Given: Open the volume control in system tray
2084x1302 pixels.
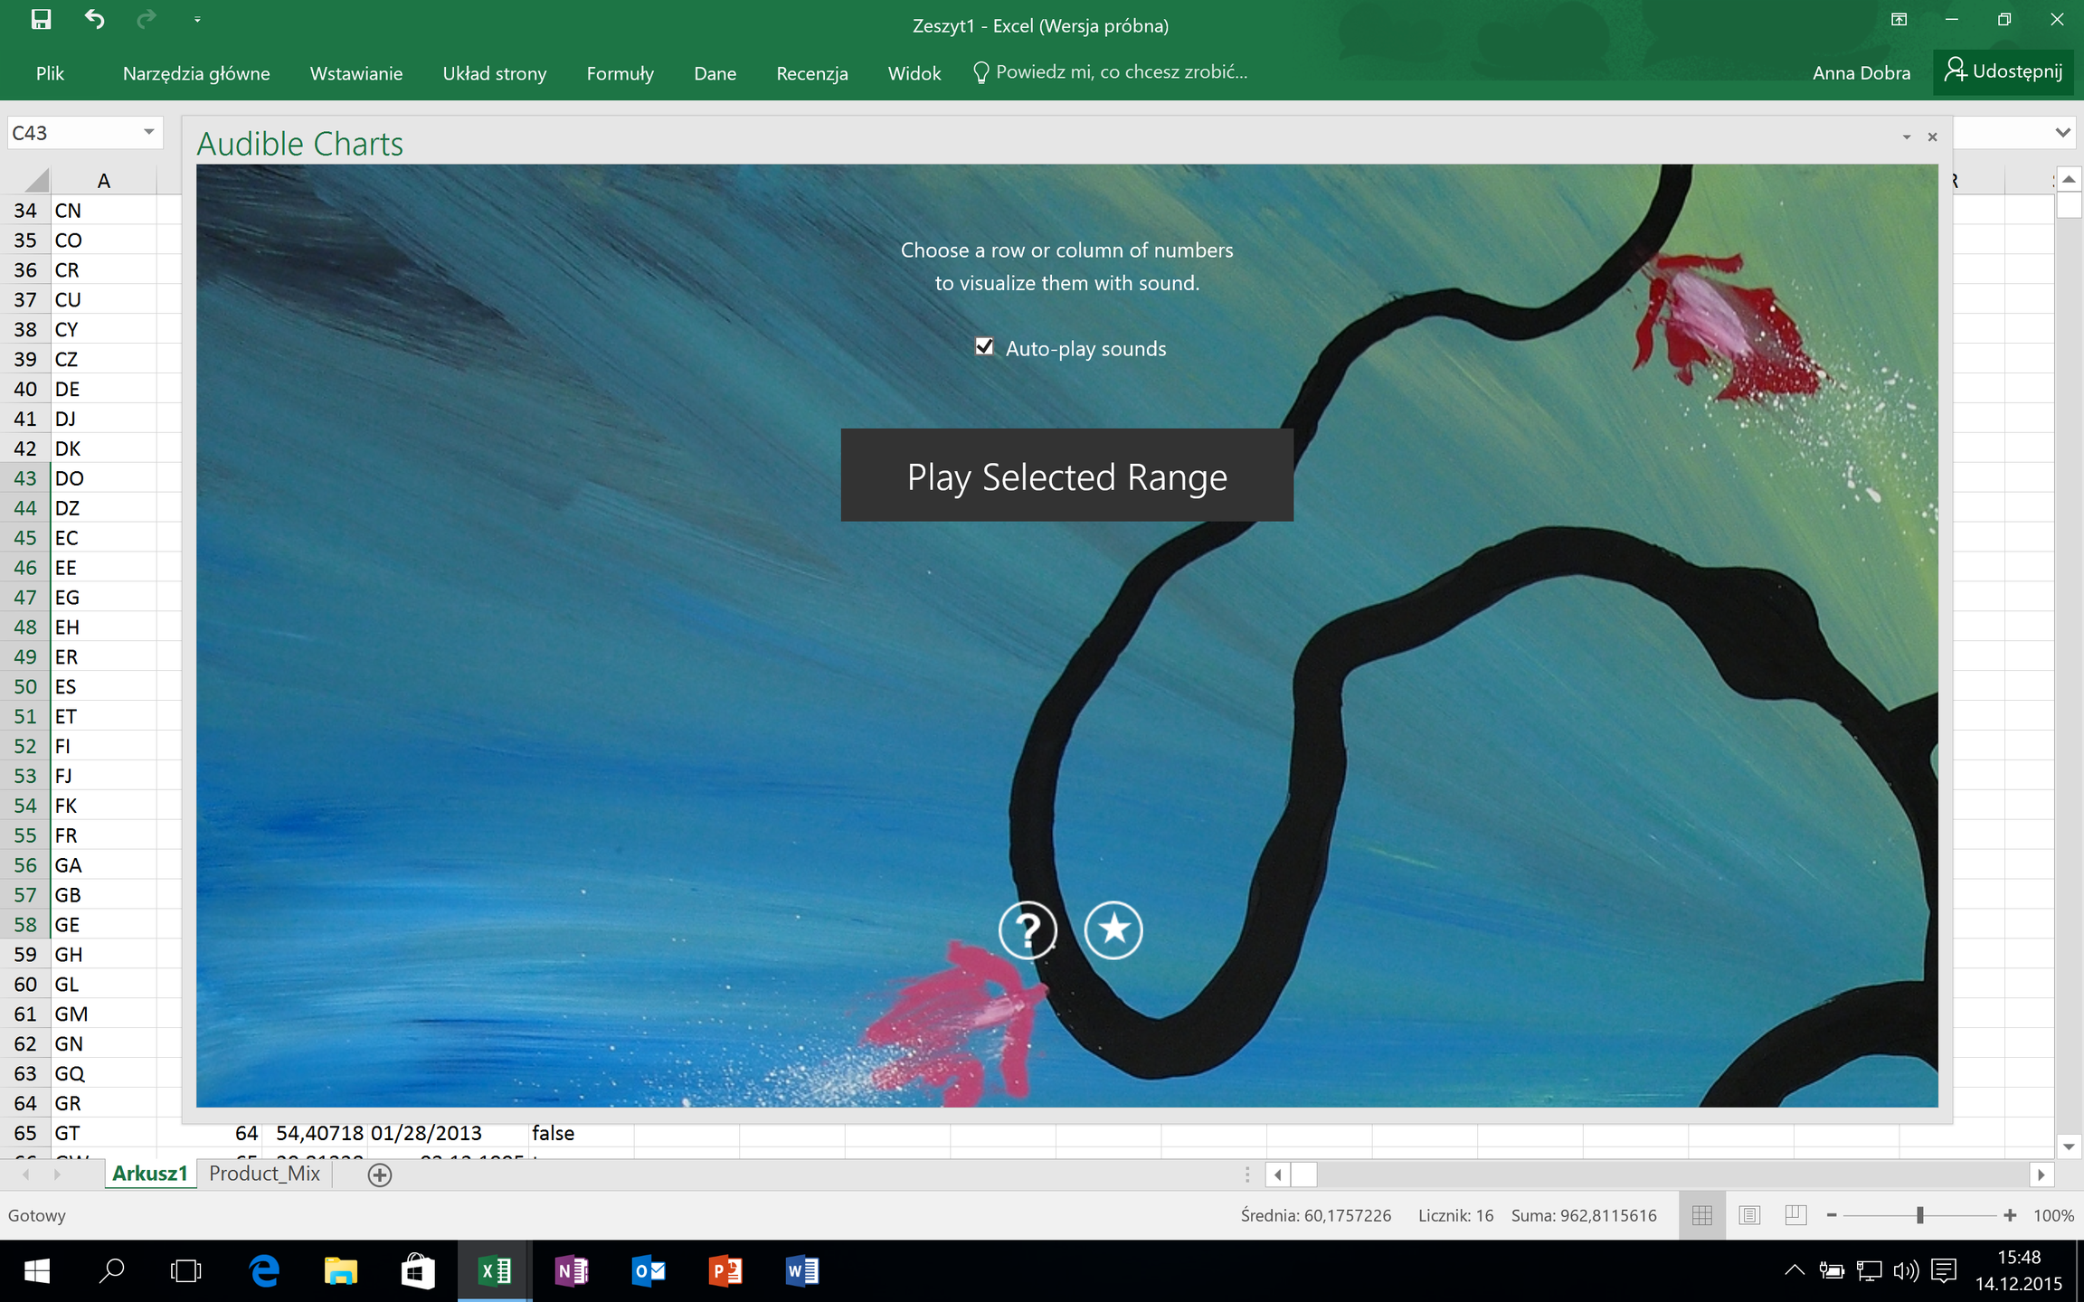Looking at the screenshot, I should pyautogui.click(x=1905, y=1270).
